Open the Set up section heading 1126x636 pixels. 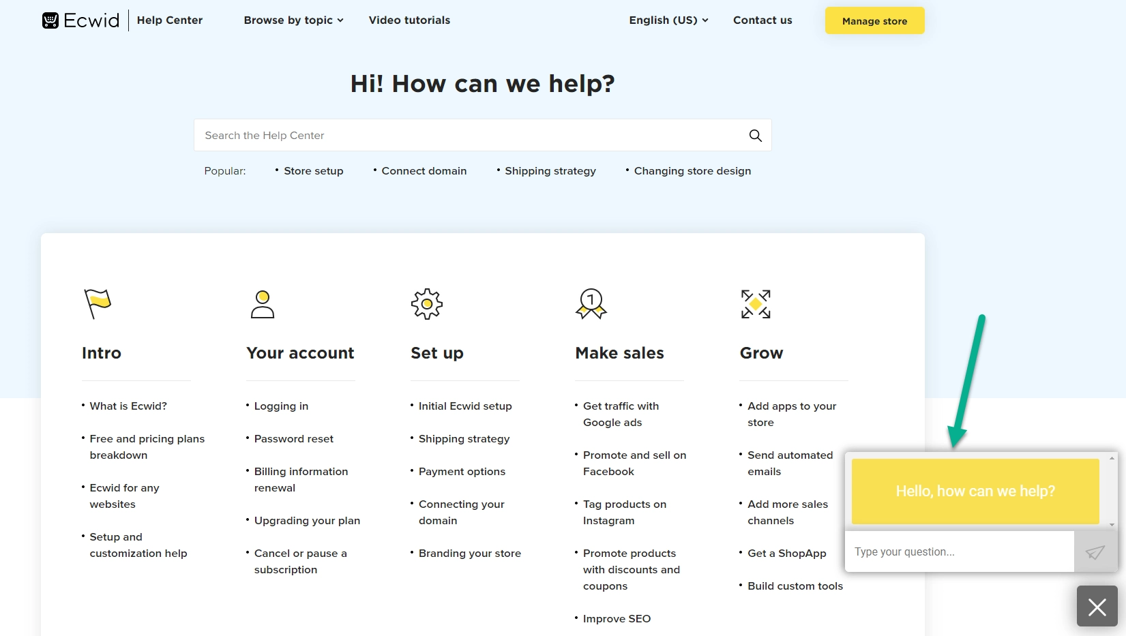click(x=437, y=353)
